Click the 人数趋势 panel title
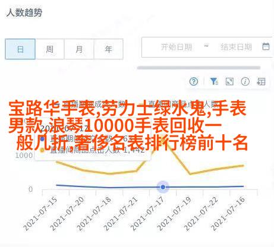Image resolution: width=274 pixels, height=247 pixels. 24,12
